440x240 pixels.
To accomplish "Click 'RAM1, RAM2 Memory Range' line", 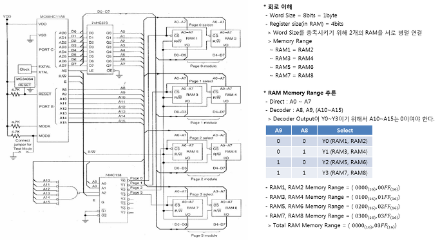I will [x=332, y=188].
